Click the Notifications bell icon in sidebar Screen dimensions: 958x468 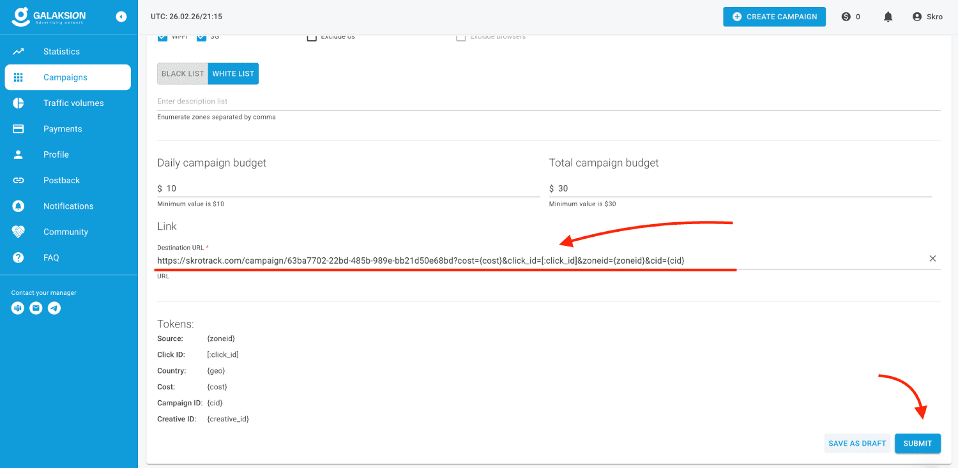click(19, 206)
